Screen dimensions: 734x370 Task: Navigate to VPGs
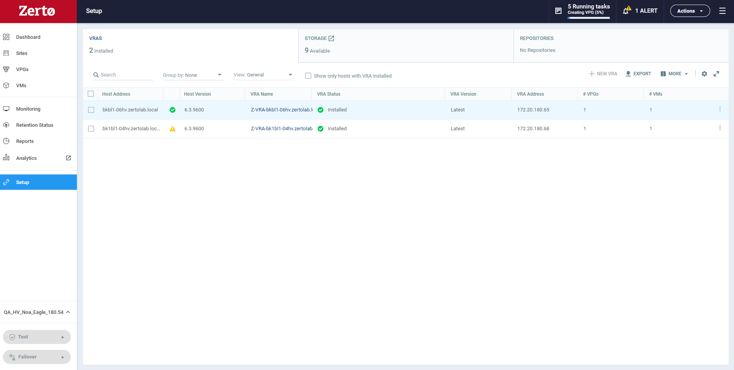point(22,69)
